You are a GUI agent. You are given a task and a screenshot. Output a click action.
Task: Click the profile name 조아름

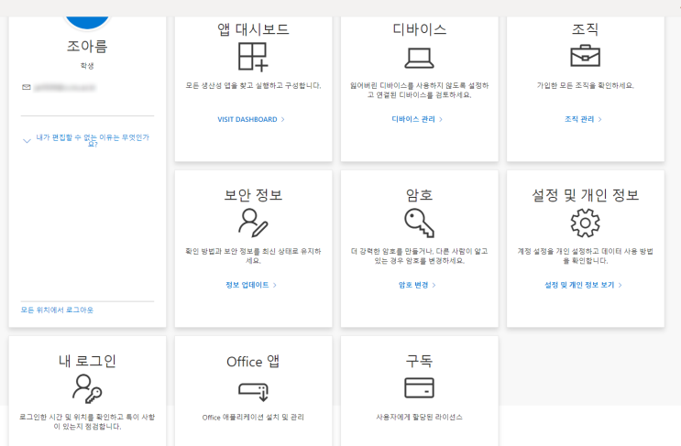pos(87,46)
